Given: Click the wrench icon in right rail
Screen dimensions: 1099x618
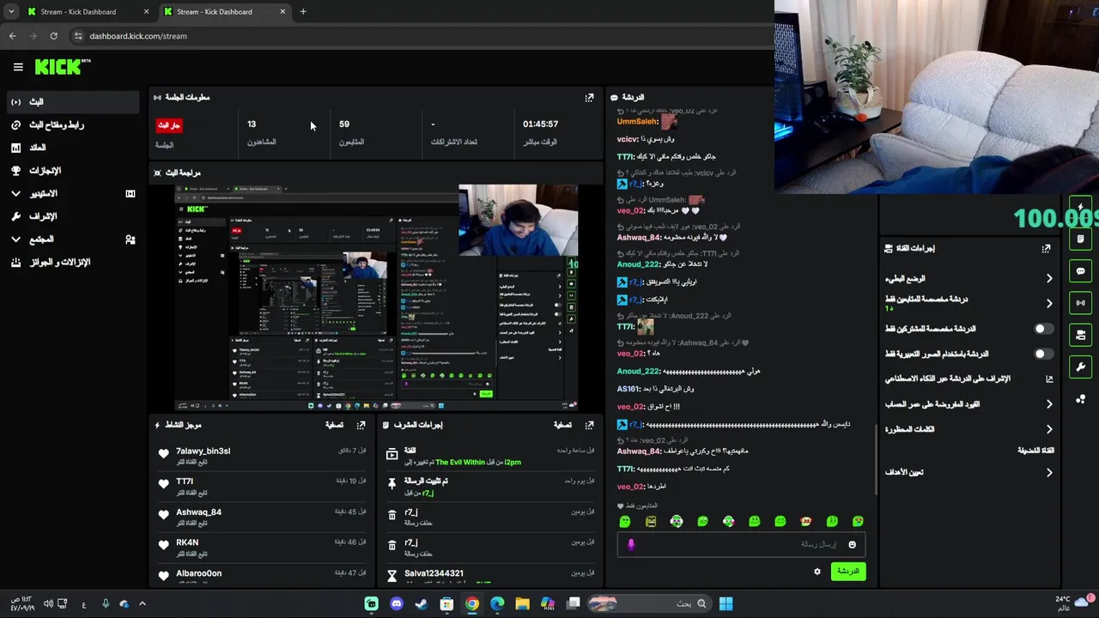Looking at the screenshot, I should tap(1080, 367).
